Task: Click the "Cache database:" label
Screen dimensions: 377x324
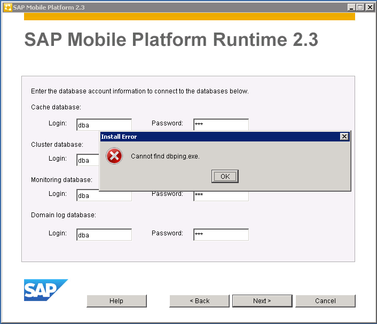Action: tap(56, 107)
